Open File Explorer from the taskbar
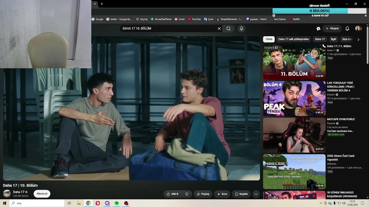Image resolution: width=369 pixels, height=207 pixels. pyautogui.click(x=79, y=203)
